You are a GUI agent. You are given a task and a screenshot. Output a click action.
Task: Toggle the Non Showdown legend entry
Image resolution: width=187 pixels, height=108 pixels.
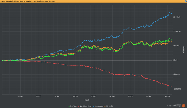[85, 106]
